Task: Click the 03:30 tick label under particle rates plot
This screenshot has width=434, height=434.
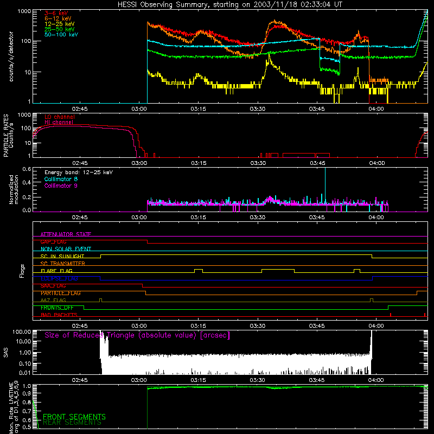Action: click(258, 163)
